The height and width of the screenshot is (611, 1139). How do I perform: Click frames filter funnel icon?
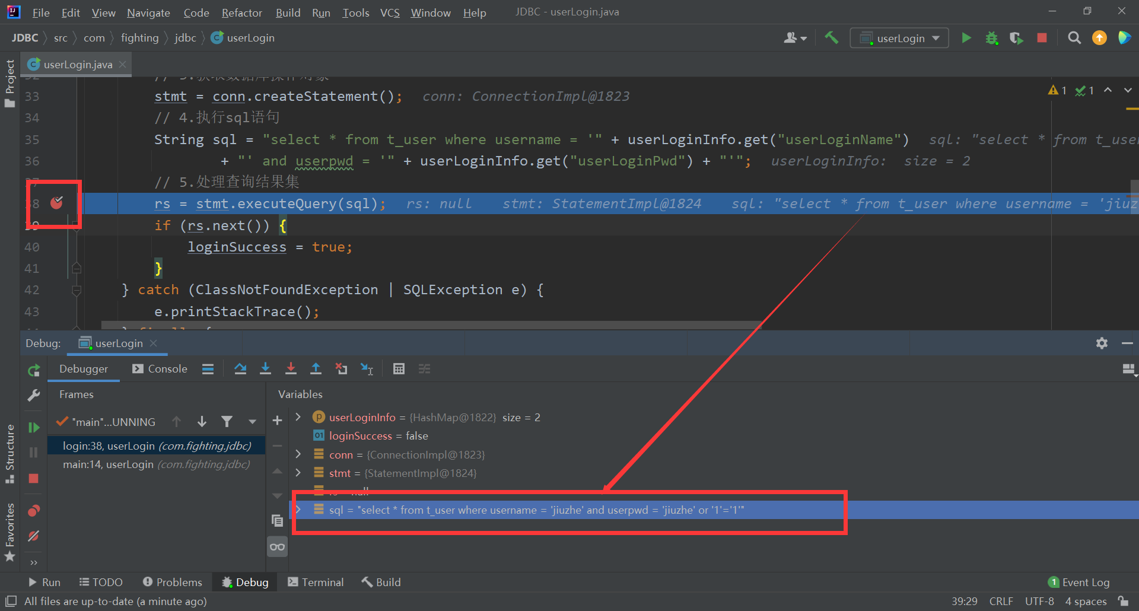pos(227,422)
